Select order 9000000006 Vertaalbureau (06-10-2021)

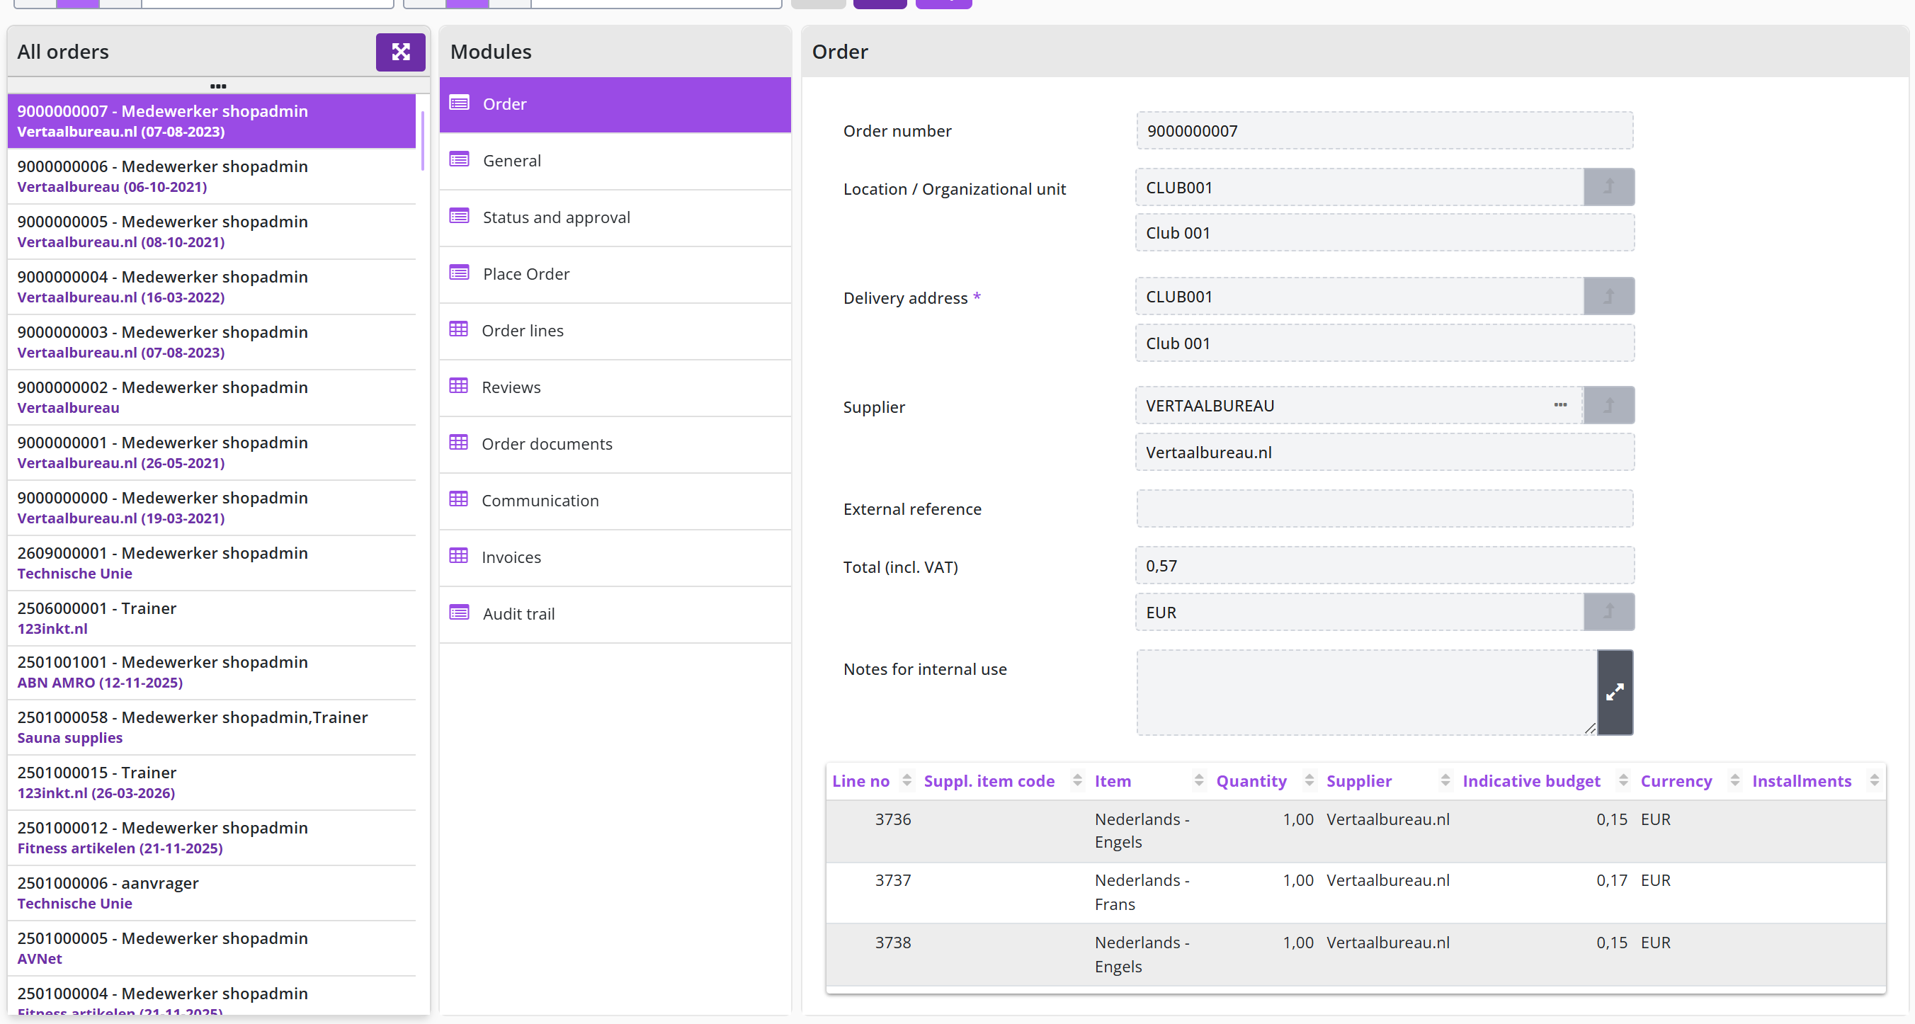(x=212, y=176)
